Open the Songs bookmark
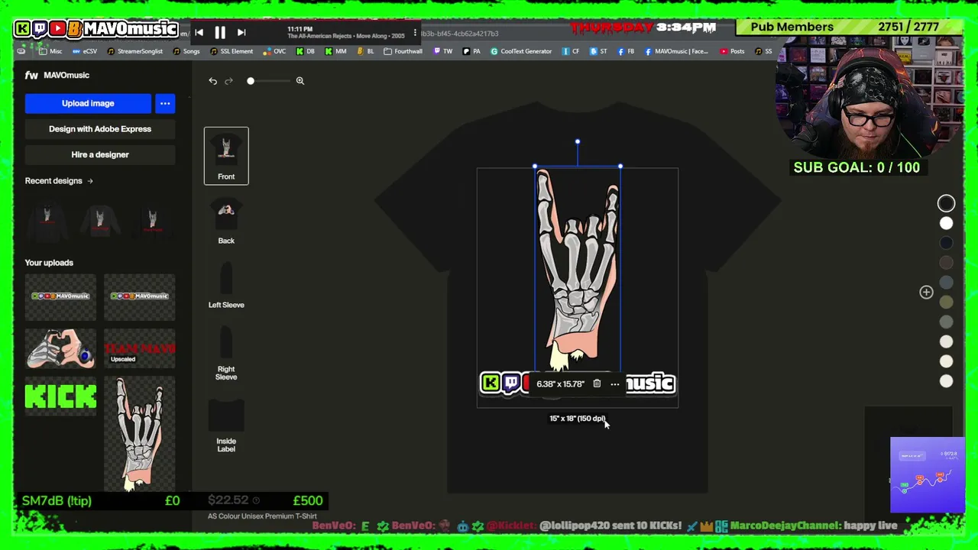Image resolution: width=978 pixels, height=550 pixels. (x=186, y=51)
